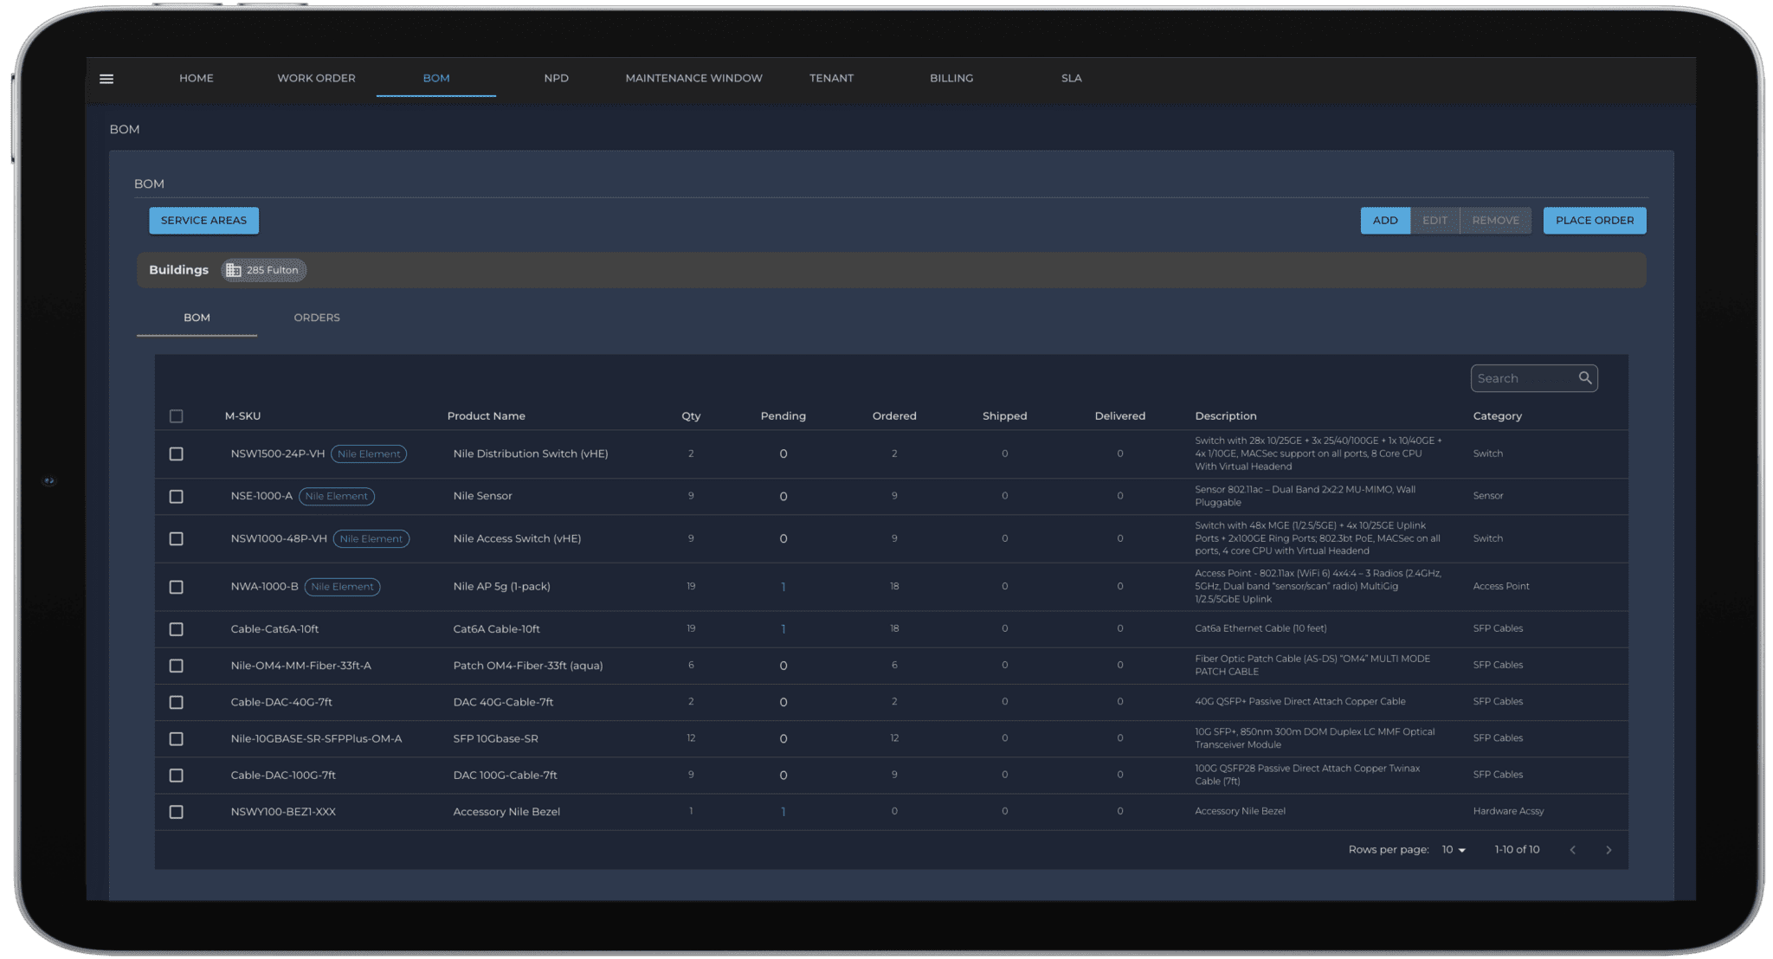Check the NSW1000-48P-VH row checkbox

pyautogui.click(x=177, y=538)
